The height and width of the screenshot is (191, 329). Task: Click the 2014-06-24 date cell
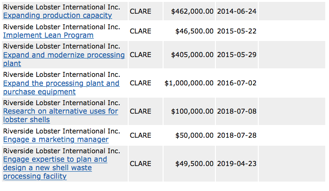click(x=237, y=11)
